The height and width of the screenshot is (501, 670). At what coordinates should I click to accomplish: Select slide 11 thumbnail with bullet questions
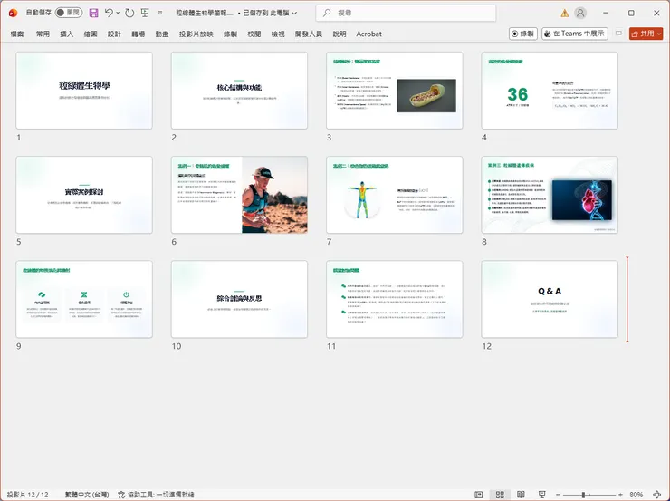tap(395, 299)
